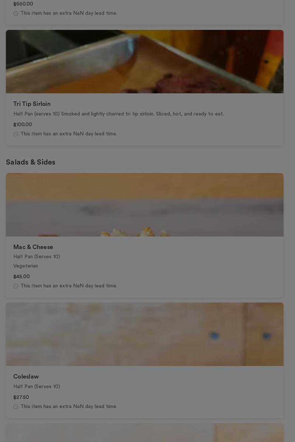Click the $650.00 price at top

click(x=23, y=4)
